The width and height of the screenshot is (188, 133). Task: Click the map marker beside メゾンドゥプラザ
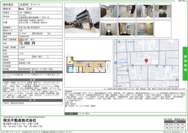pyautogui.click(x=157, y=66)
